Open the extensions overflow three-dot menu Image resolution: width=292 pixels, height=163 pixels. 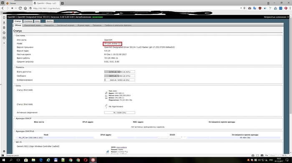[290, 8]
